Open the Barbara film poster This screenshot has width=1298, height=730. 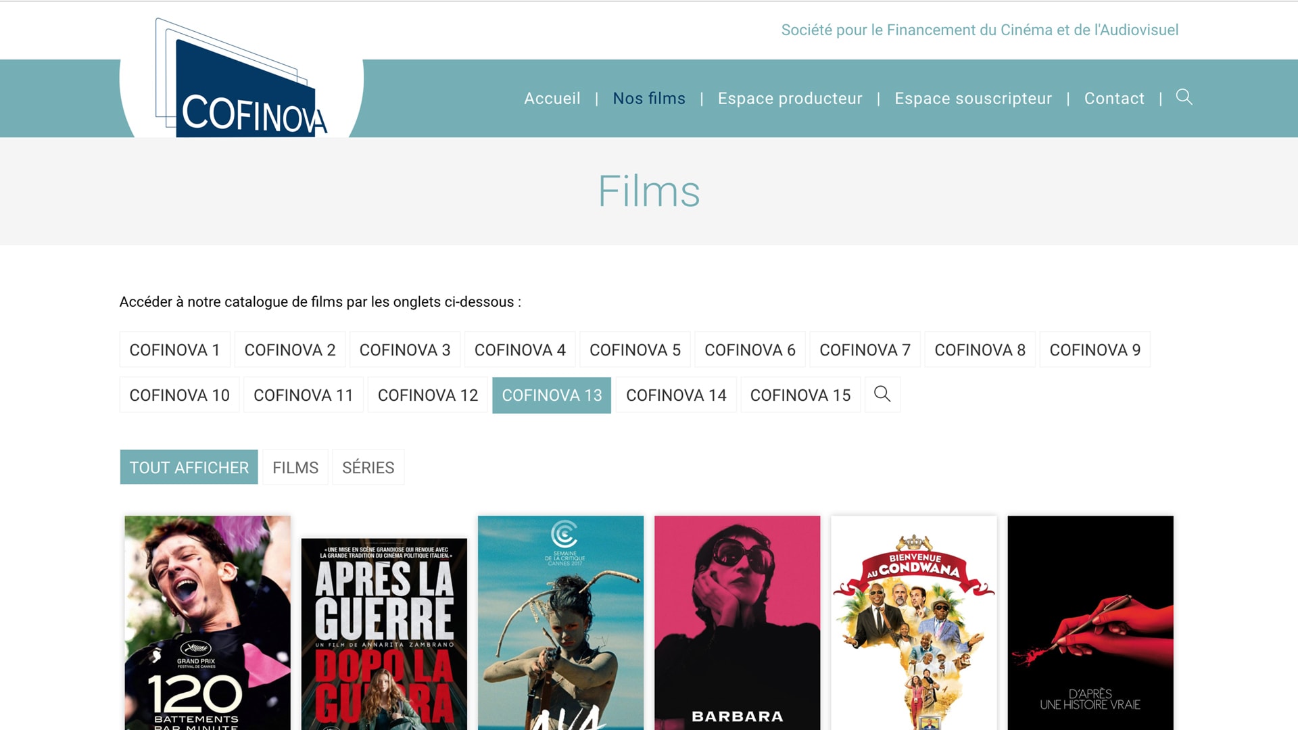coord(737,622)
